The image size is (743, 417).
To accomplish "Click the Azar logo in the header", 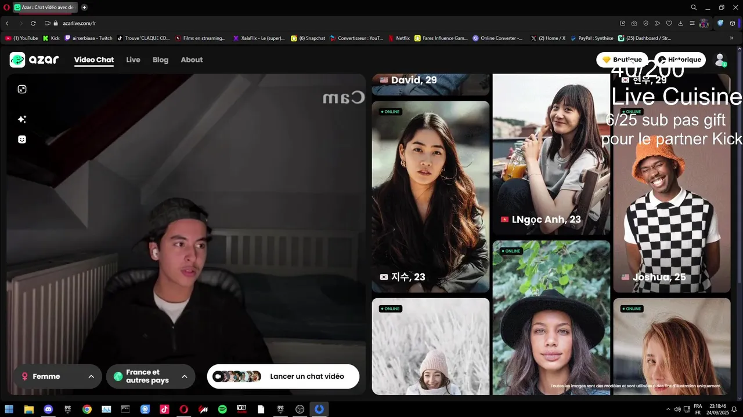I will point(34,60).
